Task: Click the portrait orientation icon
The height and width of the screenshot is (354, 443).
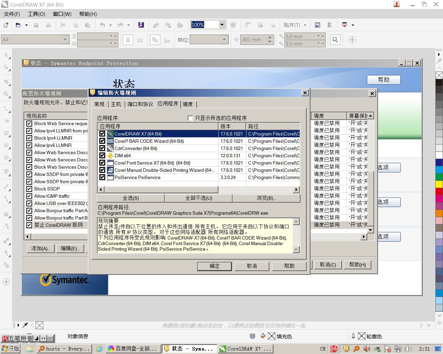Action: [128, 40]
